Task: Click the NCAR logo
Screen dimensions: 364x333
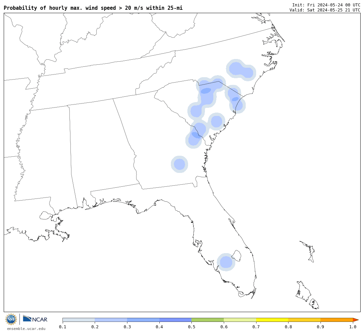Action: [x=35, y=319]
